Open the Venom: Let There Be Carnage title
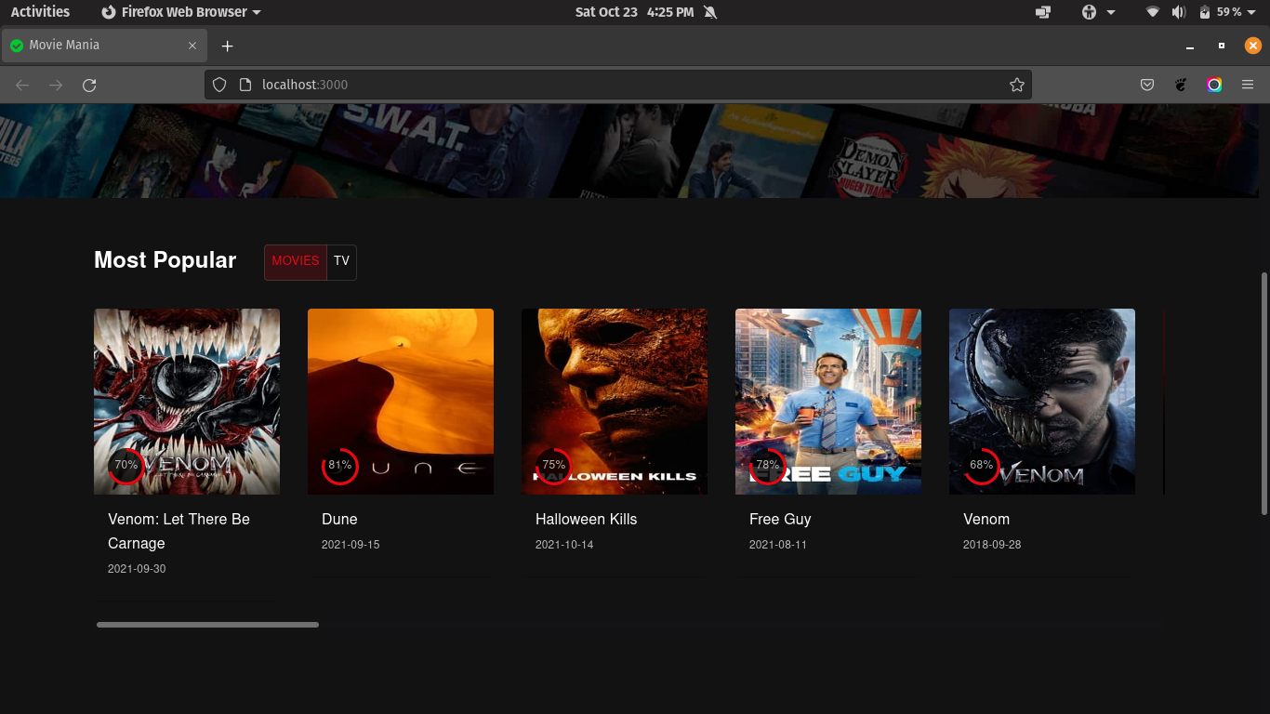The width and height of the screenshot is (1270, 714). point(179,531)
